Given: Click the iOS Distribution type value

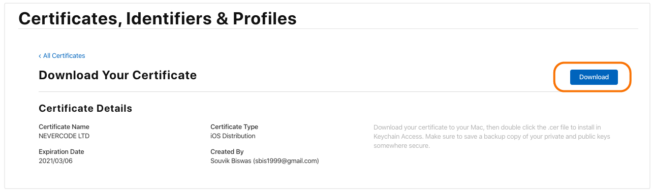Looking at the screenshot, I should 233,136.
